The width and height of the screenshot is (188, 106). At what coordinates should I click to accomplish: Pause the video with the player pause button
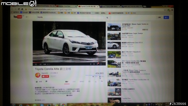[36, 64]
